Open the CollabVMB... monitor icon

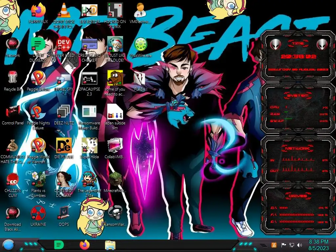[115, 146]
